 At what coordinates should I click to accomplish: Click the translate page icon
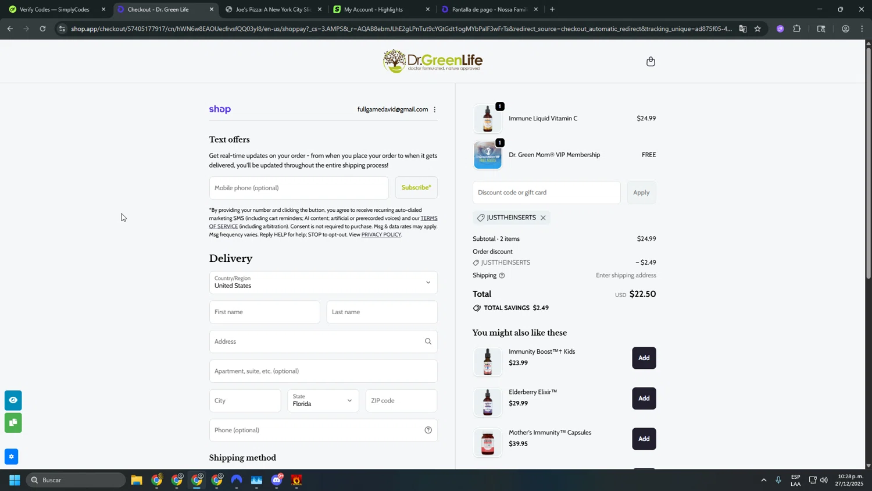point(743,29)
